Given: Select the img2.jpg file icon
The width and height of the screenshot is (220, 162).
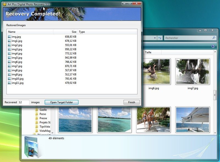Looking at the screenshot, I should click(x=10, y=45).
